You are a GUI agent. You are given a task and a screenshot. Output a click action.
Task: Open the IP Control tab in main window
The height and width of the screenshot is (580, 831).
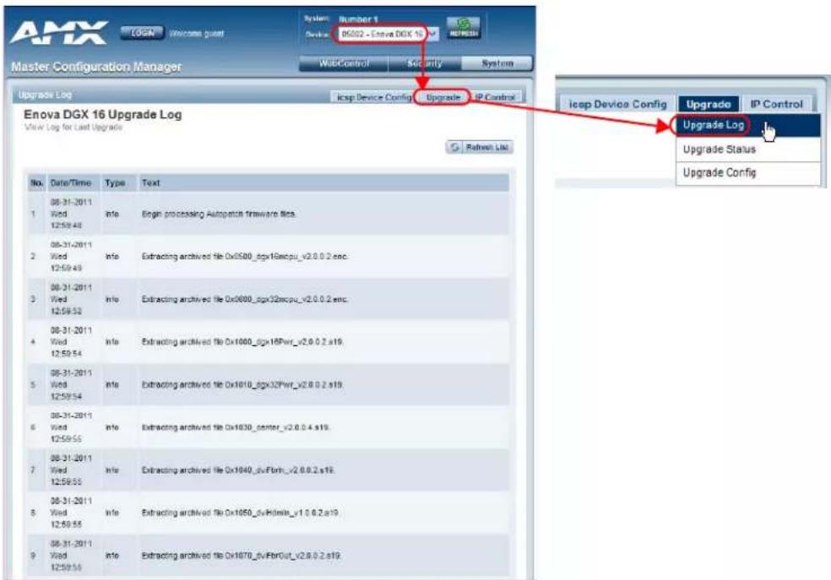pyautogui.click(x=495, y=97)
